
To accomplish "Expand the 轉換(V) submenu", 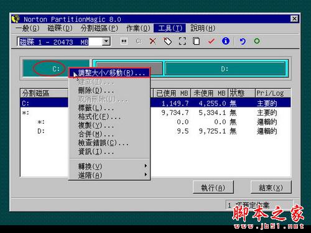I will (x=109, y=166).
